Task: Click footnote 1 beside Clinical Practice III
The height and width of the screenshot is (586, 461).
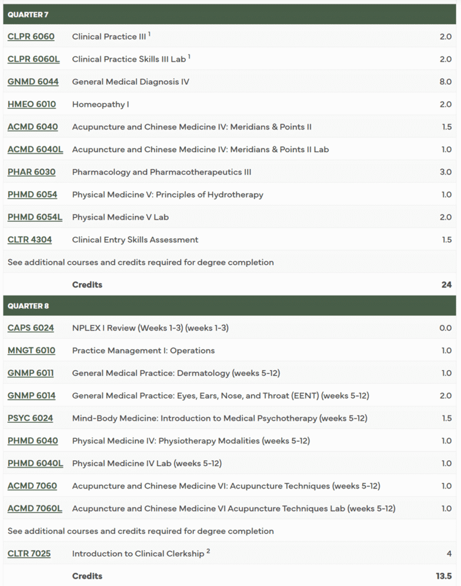Action: pyautogui.click(x=149, y=34)
